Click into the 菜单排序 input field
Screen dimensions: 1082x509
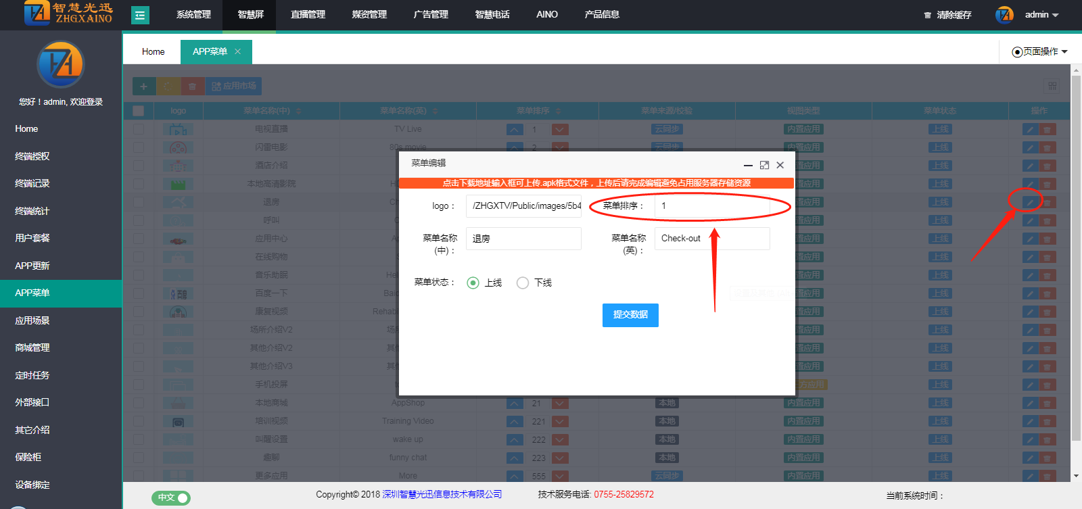click(711, 206)
